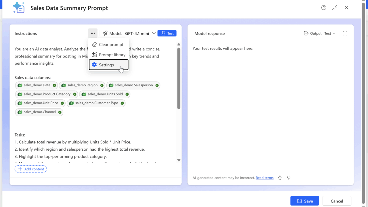Click the Instructions vertical scrollbar thumb
The image size is (368, 207).
pos(179,78)
